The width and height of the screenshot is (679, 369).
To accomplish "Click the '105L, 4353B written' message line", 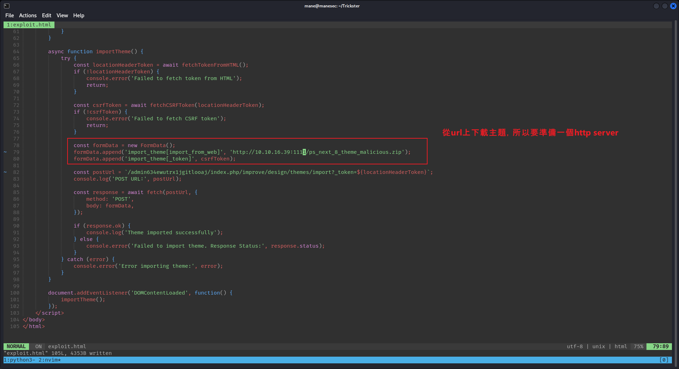I will pyautogui.click(x=58, y=353).
